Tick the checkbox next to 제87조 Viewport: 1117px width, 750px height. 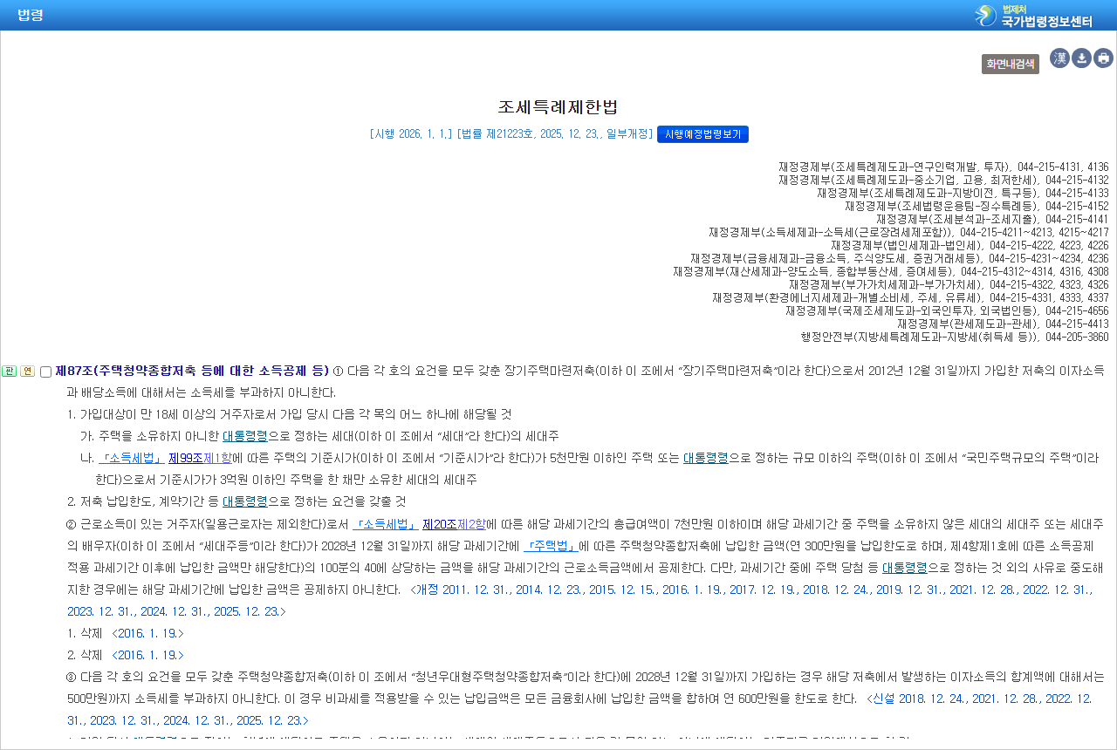pyautogui.click(x=45, y=372)
